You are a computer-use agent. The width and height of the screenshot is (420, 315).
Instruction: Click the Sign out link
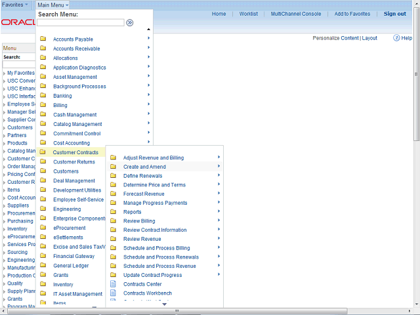pyautogui.click(x=394, y=14)
